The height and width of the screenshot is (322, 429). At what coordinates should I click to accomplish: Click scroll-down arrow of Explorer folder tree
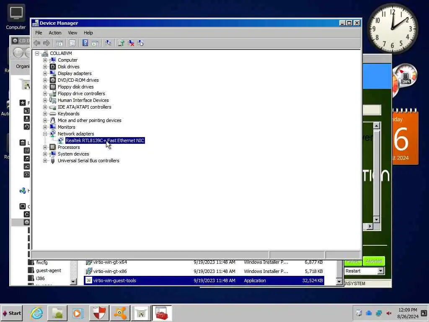[73, 281]
